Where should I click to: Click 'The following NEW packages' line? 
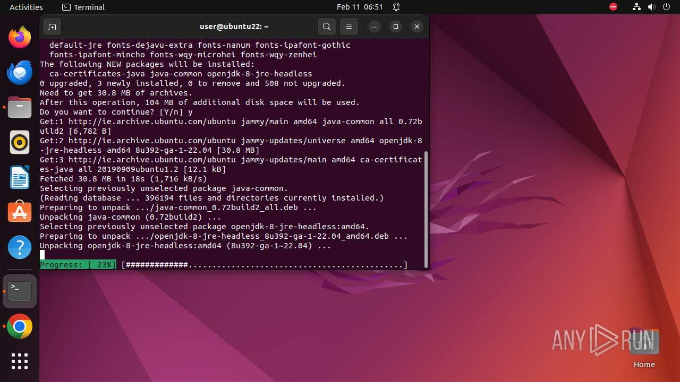point(147,64)
